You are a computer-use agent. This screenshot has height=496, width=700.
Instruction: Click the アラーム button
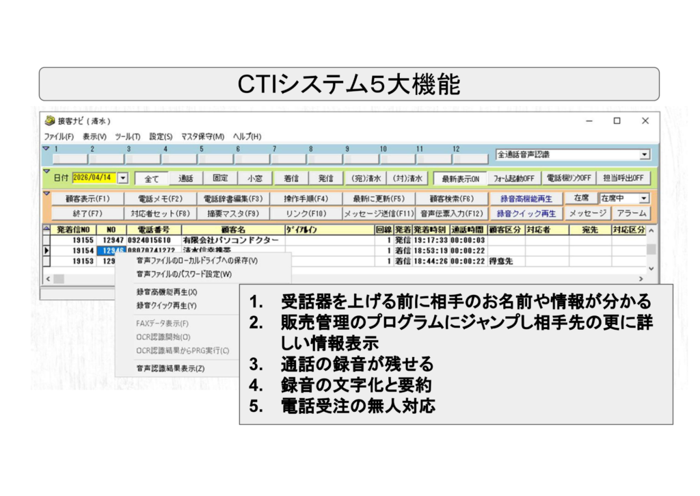633,213
